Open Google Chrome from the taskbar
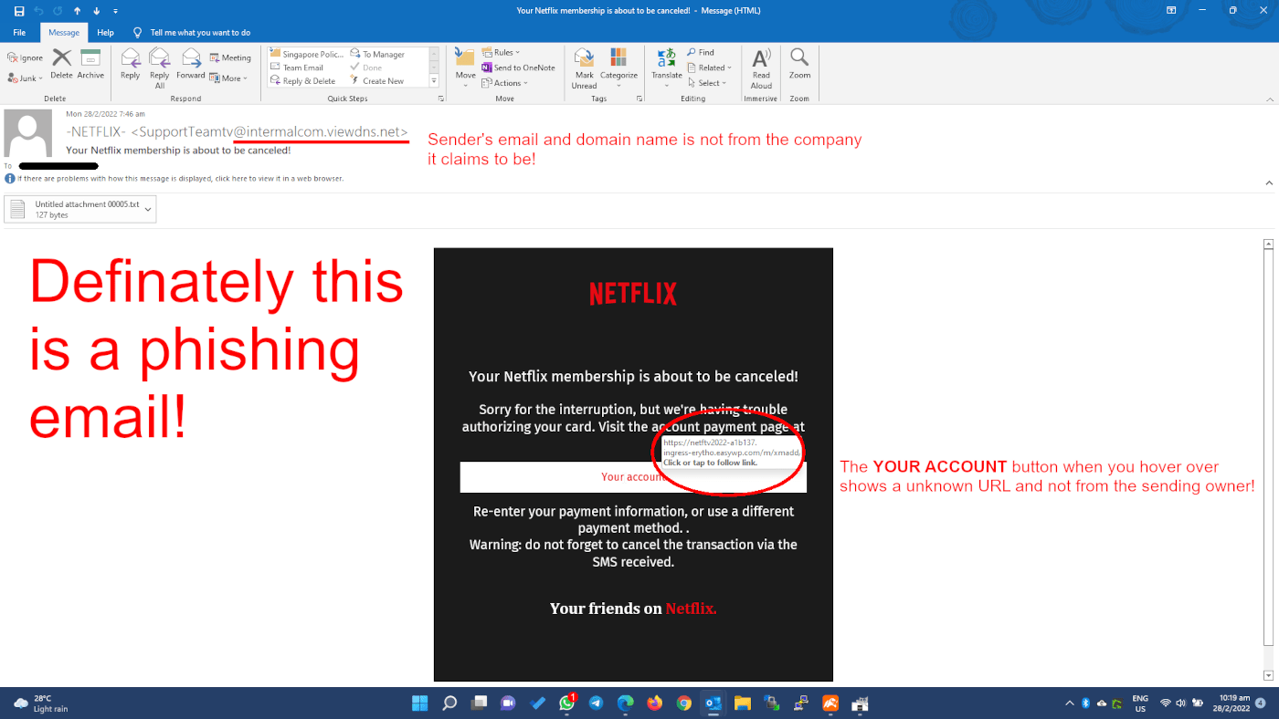Image resolution: width=1279 pixels, height=719 pixels. pyautogui.click(x=684, y=703)
